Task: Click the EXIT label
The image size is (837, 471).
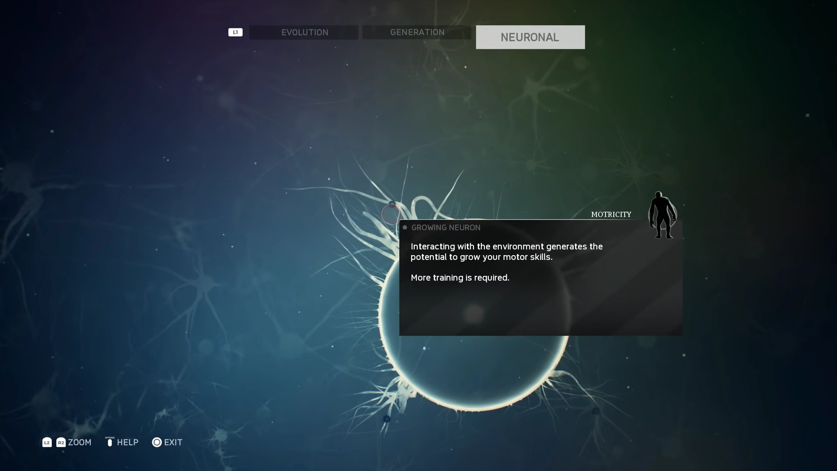Action: tap(173, 442)
